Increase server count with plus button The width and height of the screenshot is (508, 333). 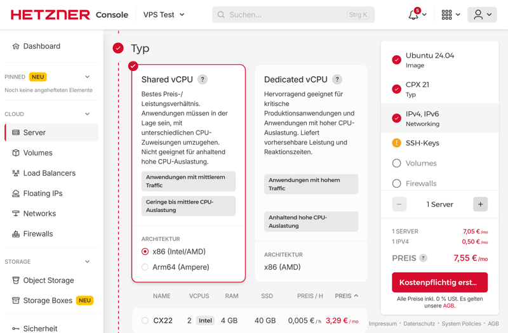[x=480, y=204]
